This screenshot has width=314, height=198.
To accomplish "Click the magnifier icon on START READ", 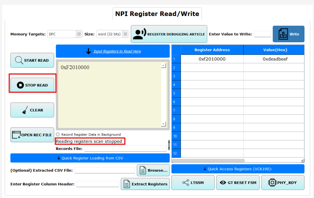I will tap(19, 60).
